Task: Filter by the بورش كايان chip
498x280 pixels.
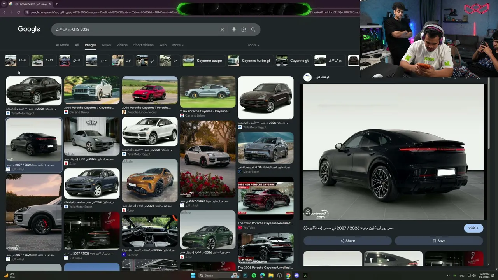Action: pyautogui.click(x=329, y=61)
